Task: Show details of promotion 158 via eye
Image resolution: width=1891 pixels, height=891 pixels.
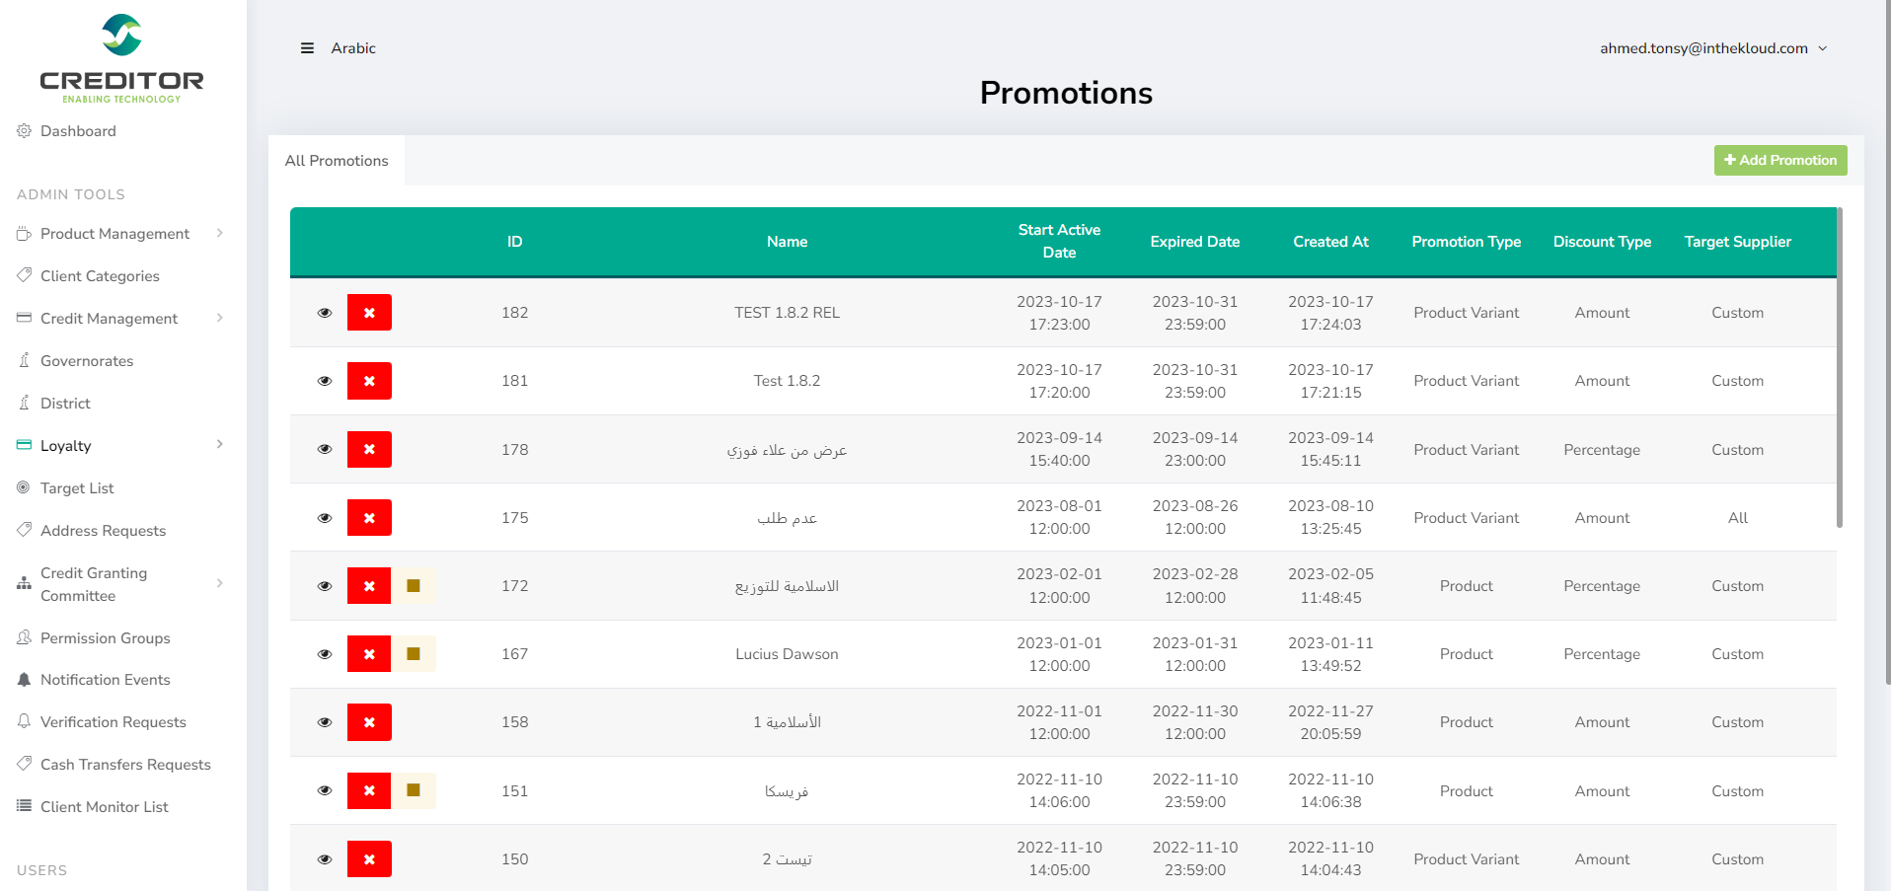Action: pos(325,722)
